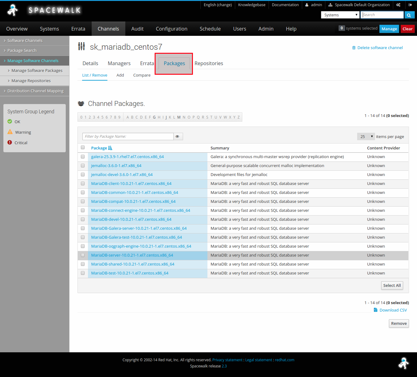Check the MariaDB-client package checkbox

tap(83, 183)
